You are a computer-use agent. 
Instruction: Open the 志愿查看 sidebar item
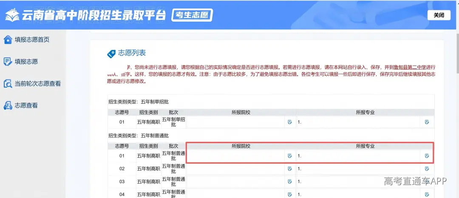click(20, 105)
